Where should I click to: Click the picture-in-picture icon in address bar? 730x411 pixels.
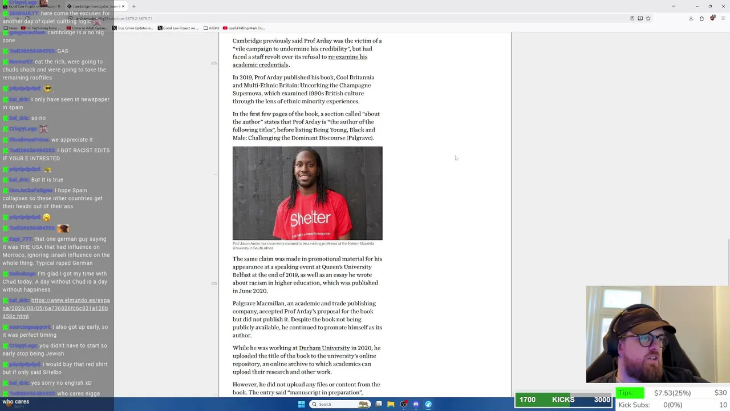click(x=640, y=18)
